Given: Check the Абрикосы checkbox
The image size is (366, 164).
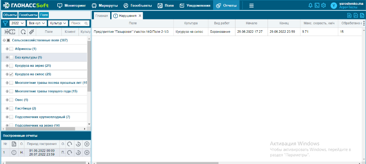Looking at the screenshot, I should click(x=11, y=49).
